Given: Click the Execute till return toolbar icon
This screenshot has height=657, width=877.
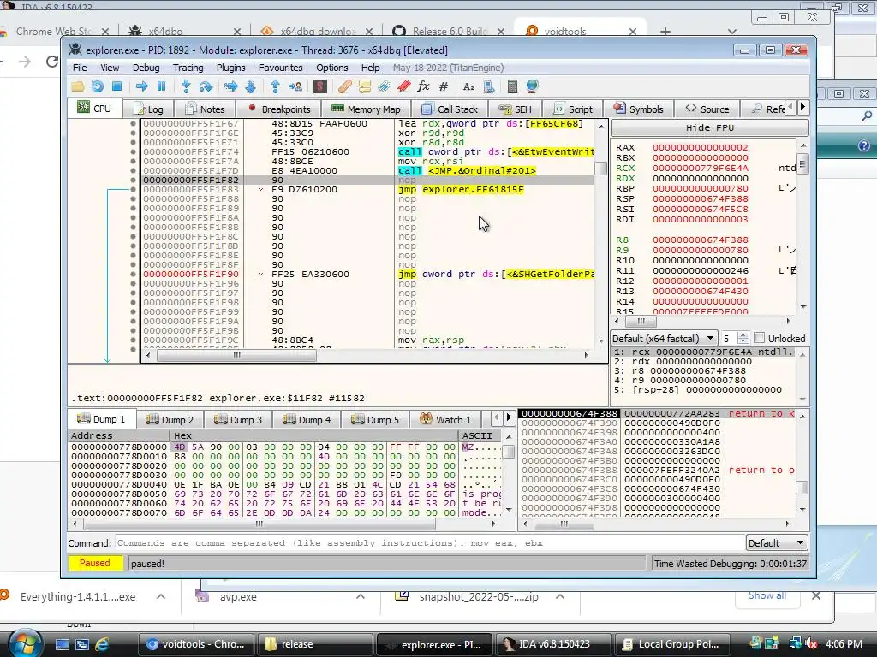Looking at the screenshot, I should coord(275,86).
